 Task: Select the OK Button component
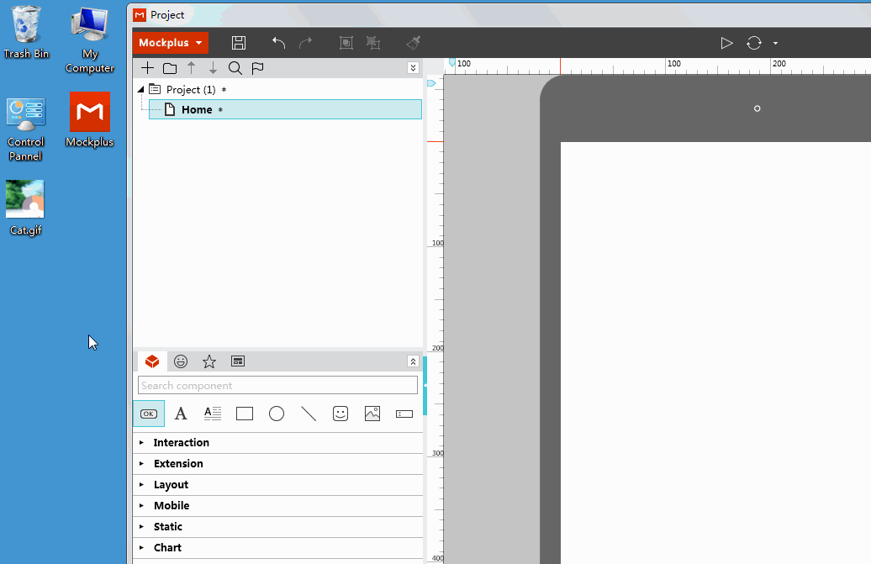149,414
